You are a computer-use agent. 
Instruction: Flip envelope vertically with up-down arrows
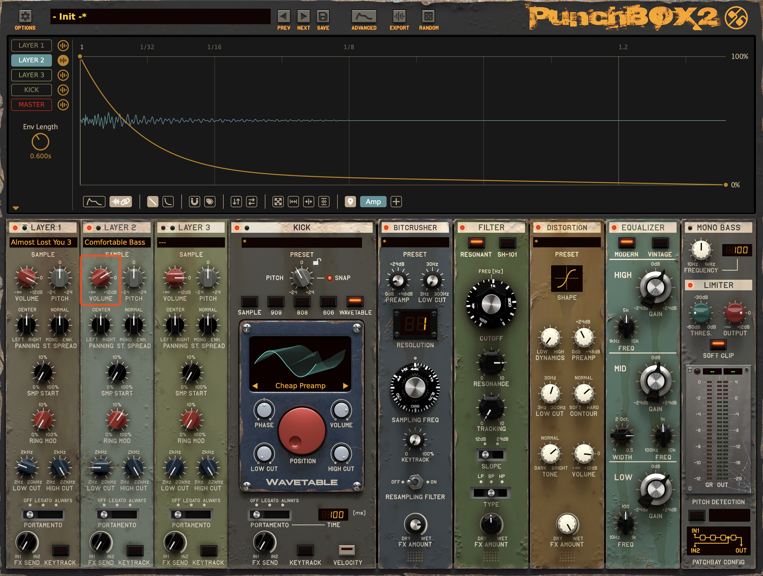(x=236, y=202)
